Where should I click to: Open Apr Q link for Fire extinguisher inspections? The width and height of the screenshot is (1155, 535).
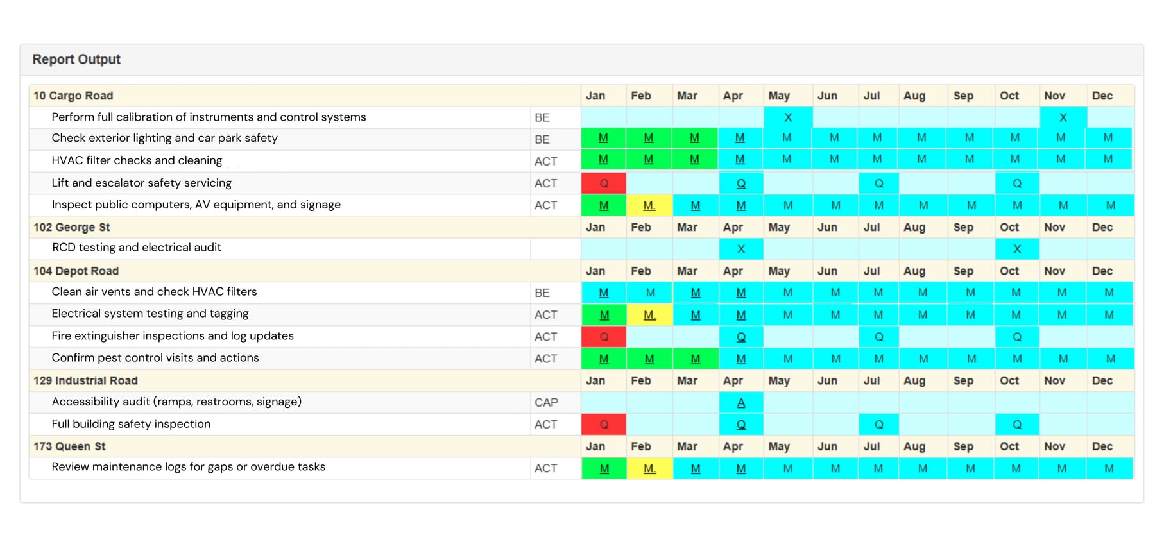click(741, 337)
